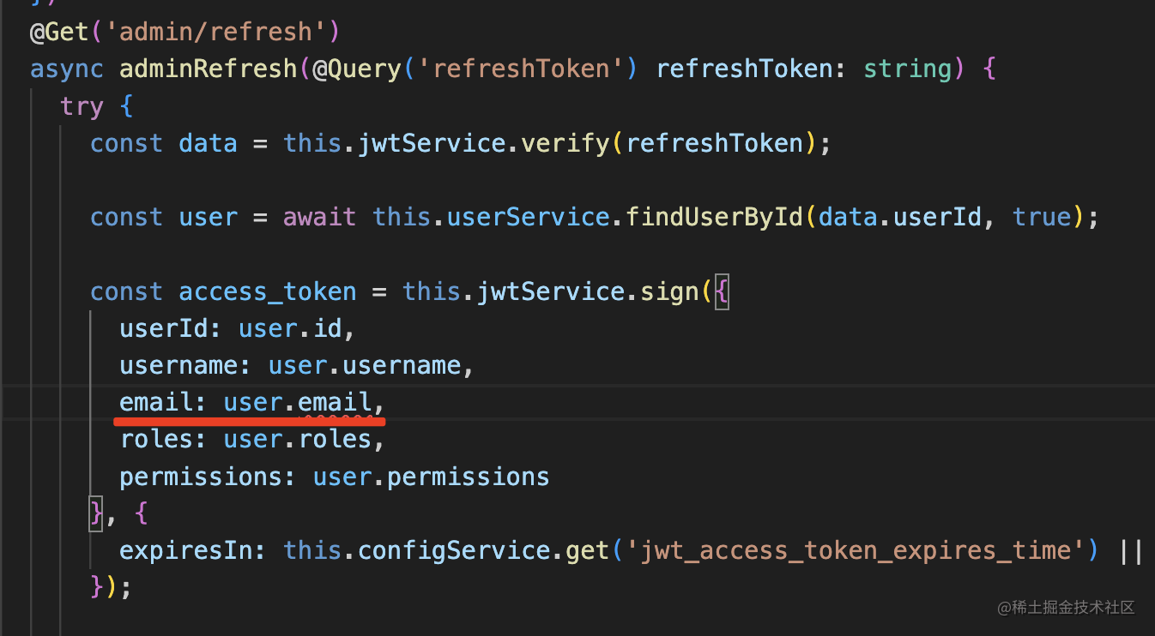Place cursor on the try keyword

(x=82, y=106)
